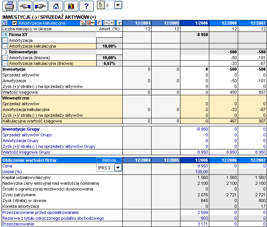Screen dimensions: 267x227
Task: Open the bar chart icon
Action: [71, 6]
